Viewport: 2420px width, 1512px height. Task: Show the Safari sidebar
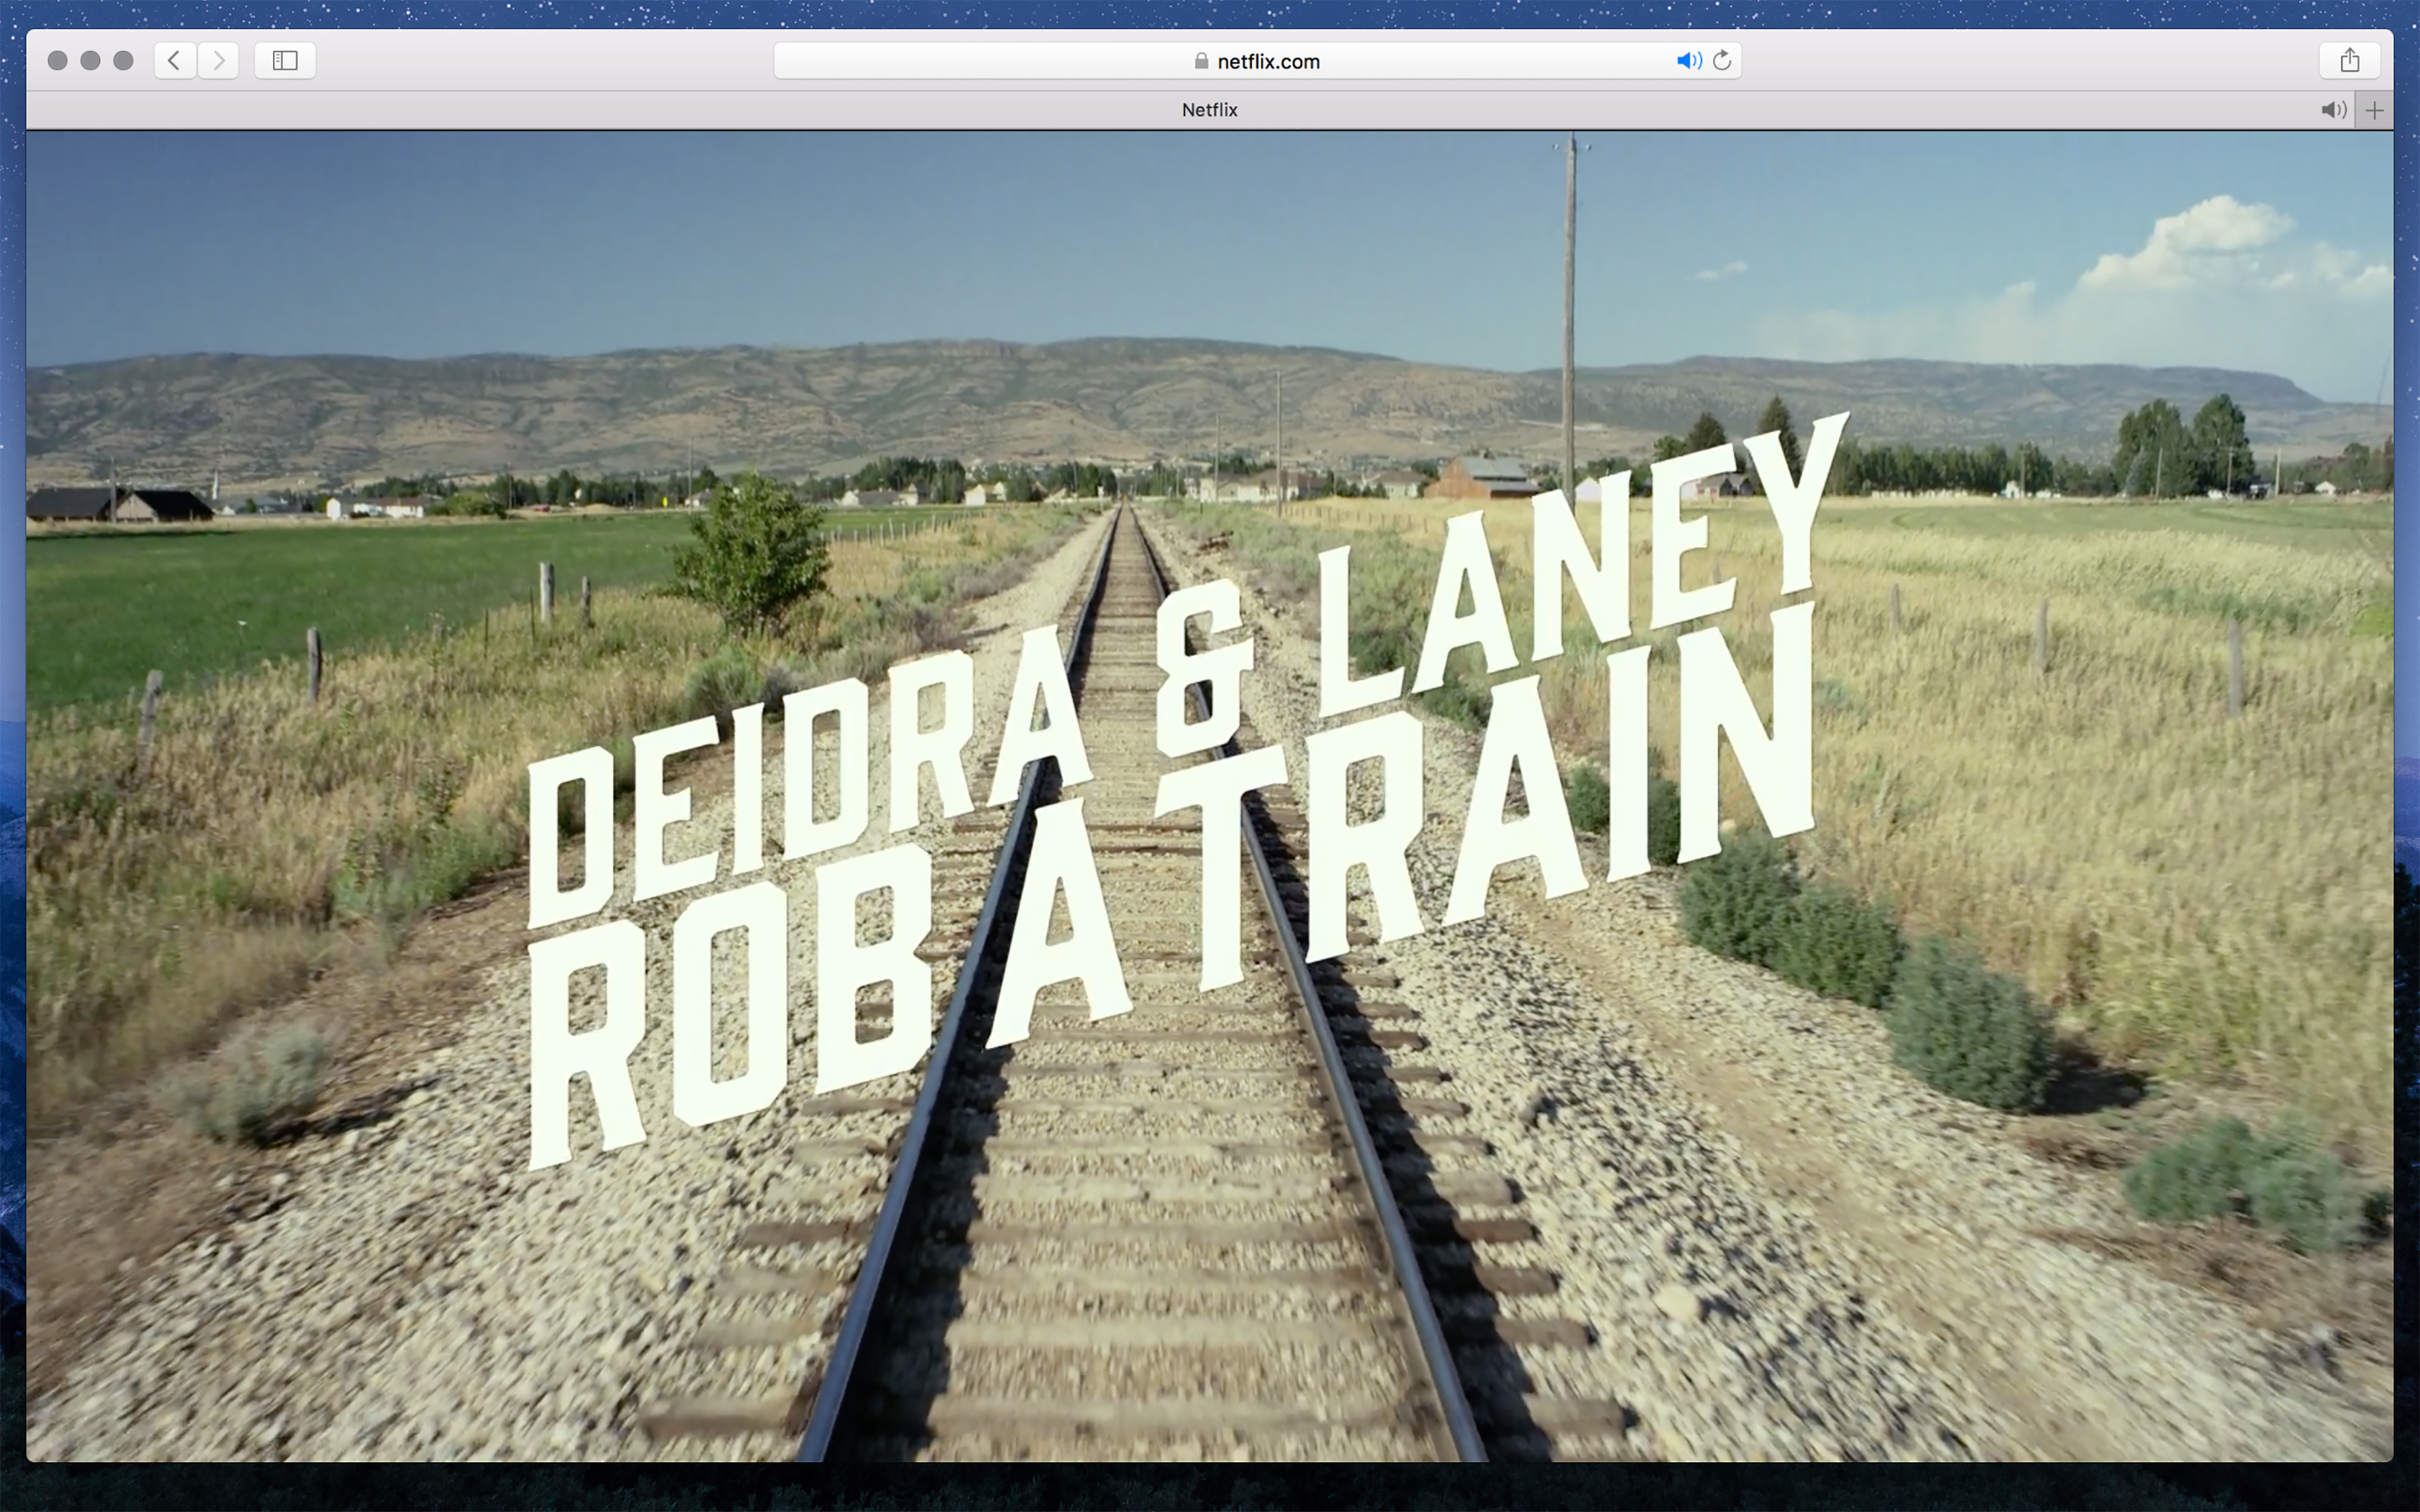click(x=285, y=60)
